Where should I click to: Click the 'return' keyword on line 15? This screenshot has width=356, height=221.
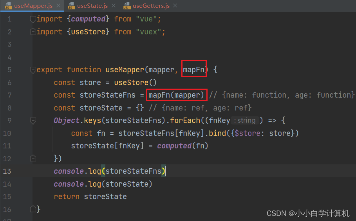(67, 196)
